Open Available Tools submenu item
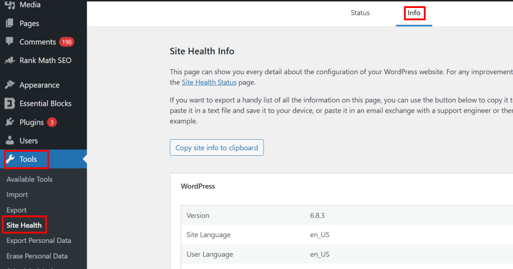This screenshot has width=513, height=269. (x=30, y=179)
